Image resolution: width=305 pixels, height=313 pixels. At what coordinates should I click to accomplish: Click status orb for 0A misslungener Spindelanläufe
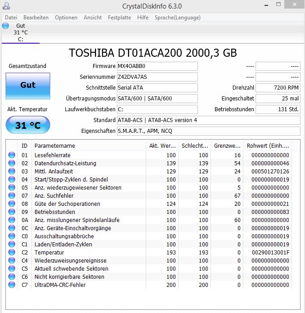[12, 220]
